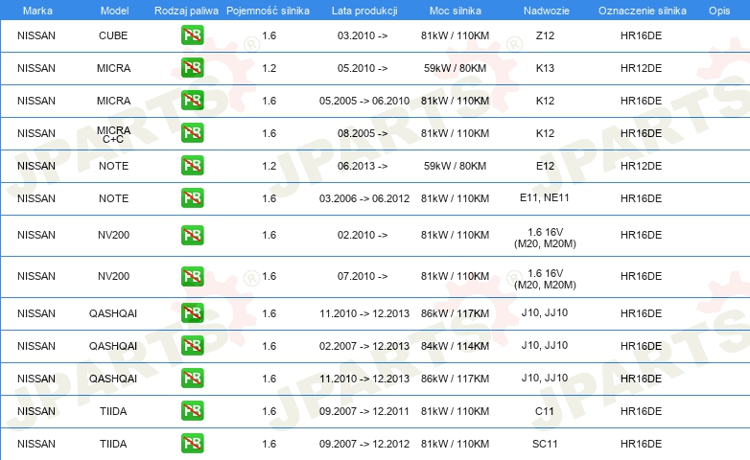Click the petrol fuel icon in the CUBE row
750x460 pixels.
pyautogui.click(x=192, y=35)
